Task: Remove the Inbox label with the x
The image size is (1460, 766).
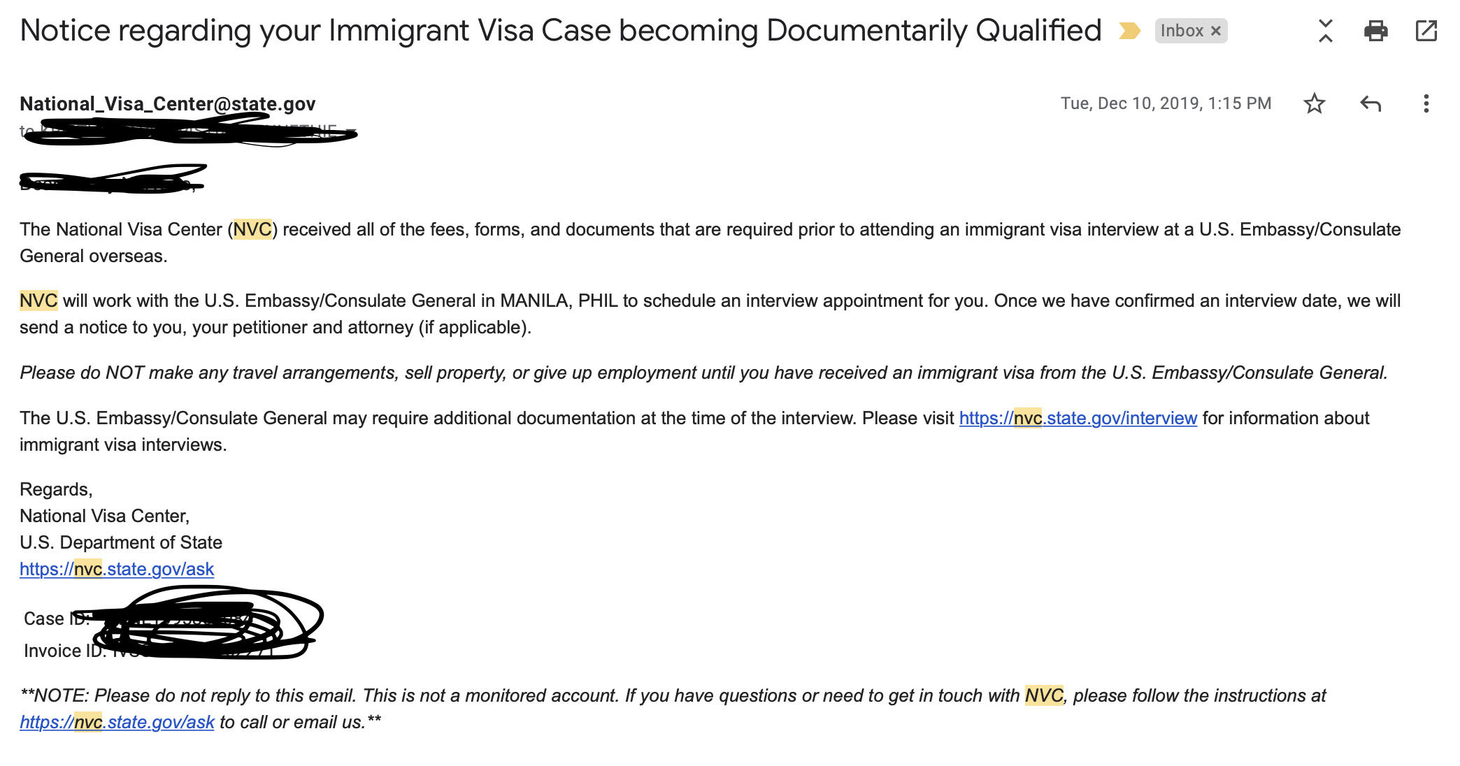Action: click(1216, 31)
